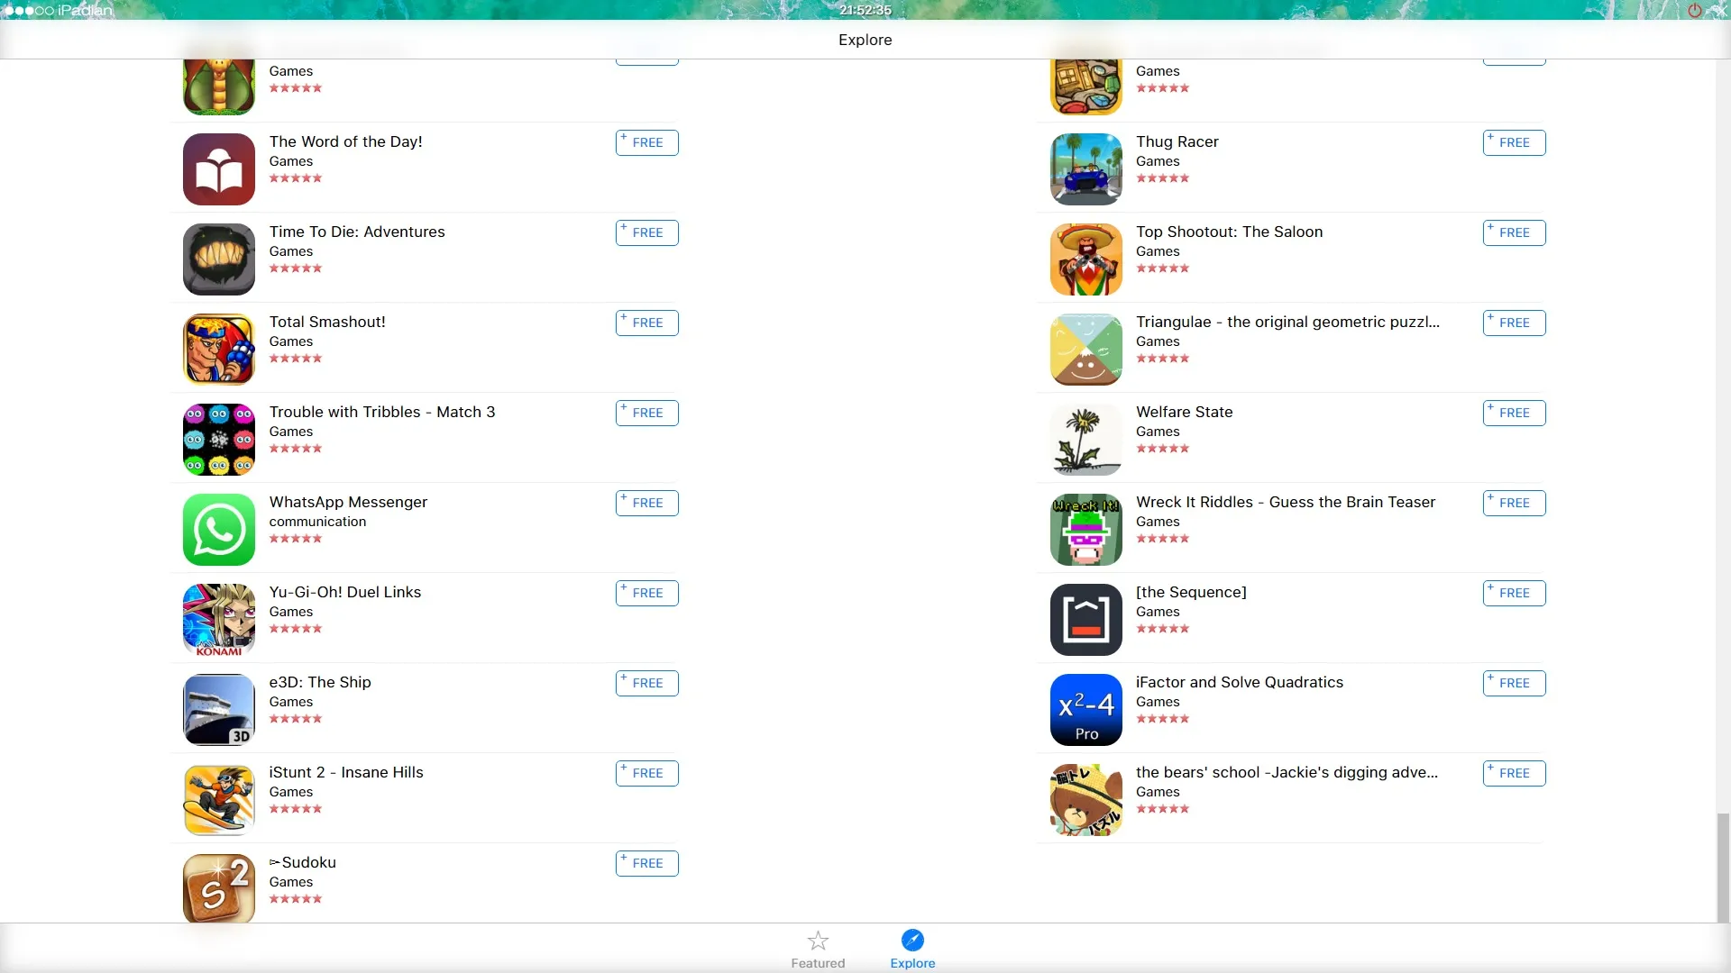Open the Total Smashout! app icon
This screenshot has width=1731, height=973.
click(219, 350)
